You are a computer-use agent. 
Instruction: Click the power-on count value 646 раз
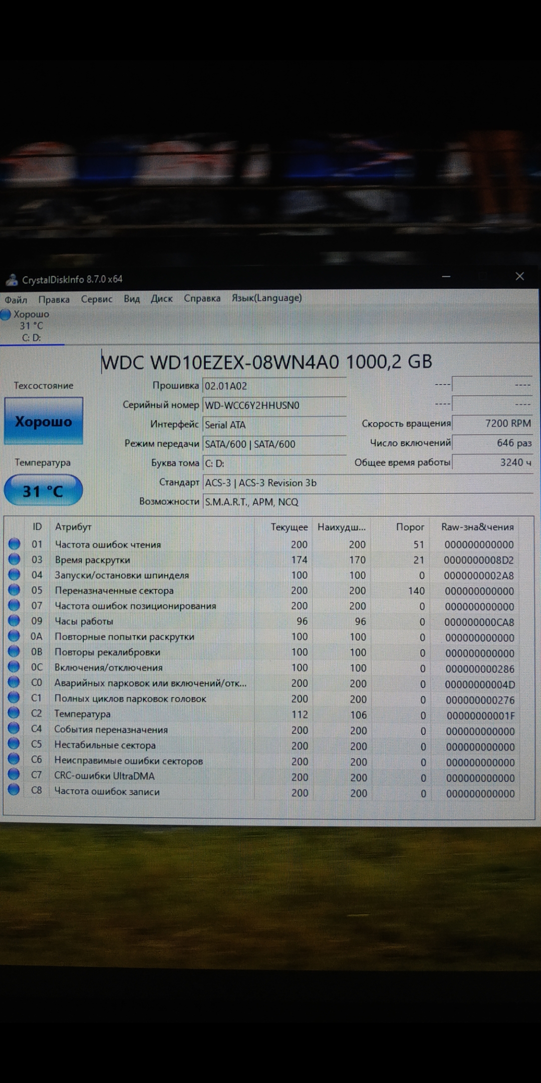[x=492, y=443]
